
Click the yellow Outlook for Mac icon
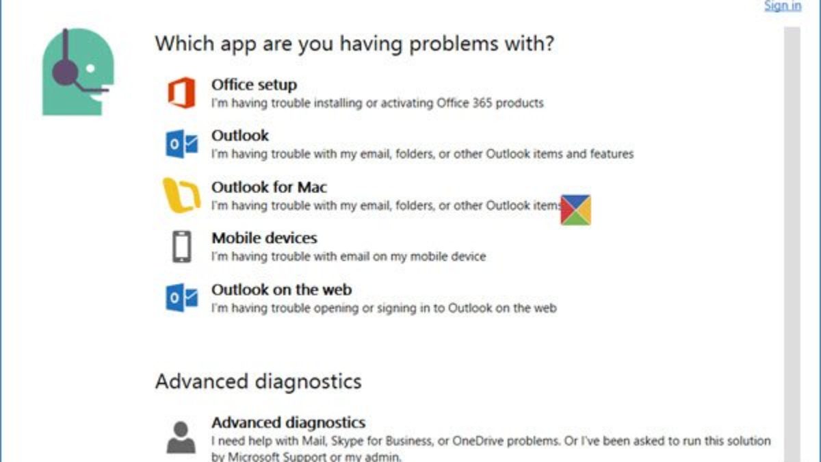[x=181, y=196]
